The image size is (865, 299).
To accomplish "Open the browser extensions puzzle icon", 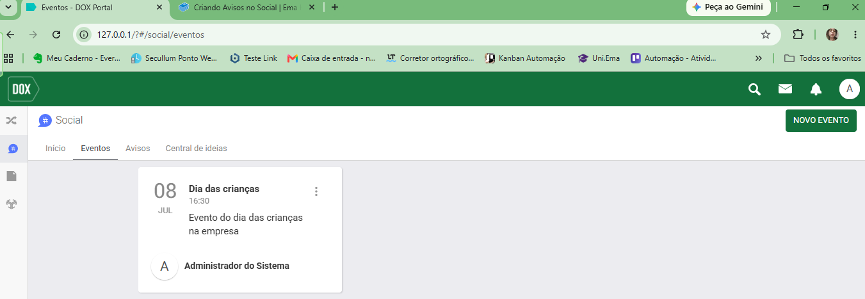I will pyautogui.click(x=798, y=35).
